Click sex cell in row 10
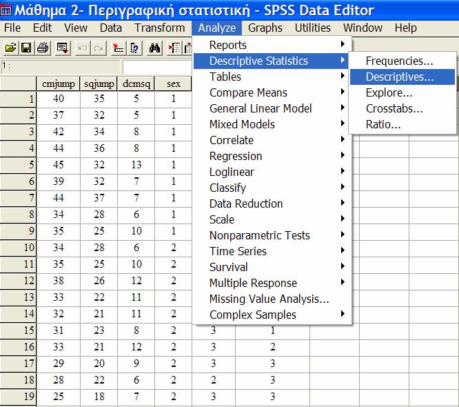The height and width of the screenshot is (407, 459). click(173, 248)
